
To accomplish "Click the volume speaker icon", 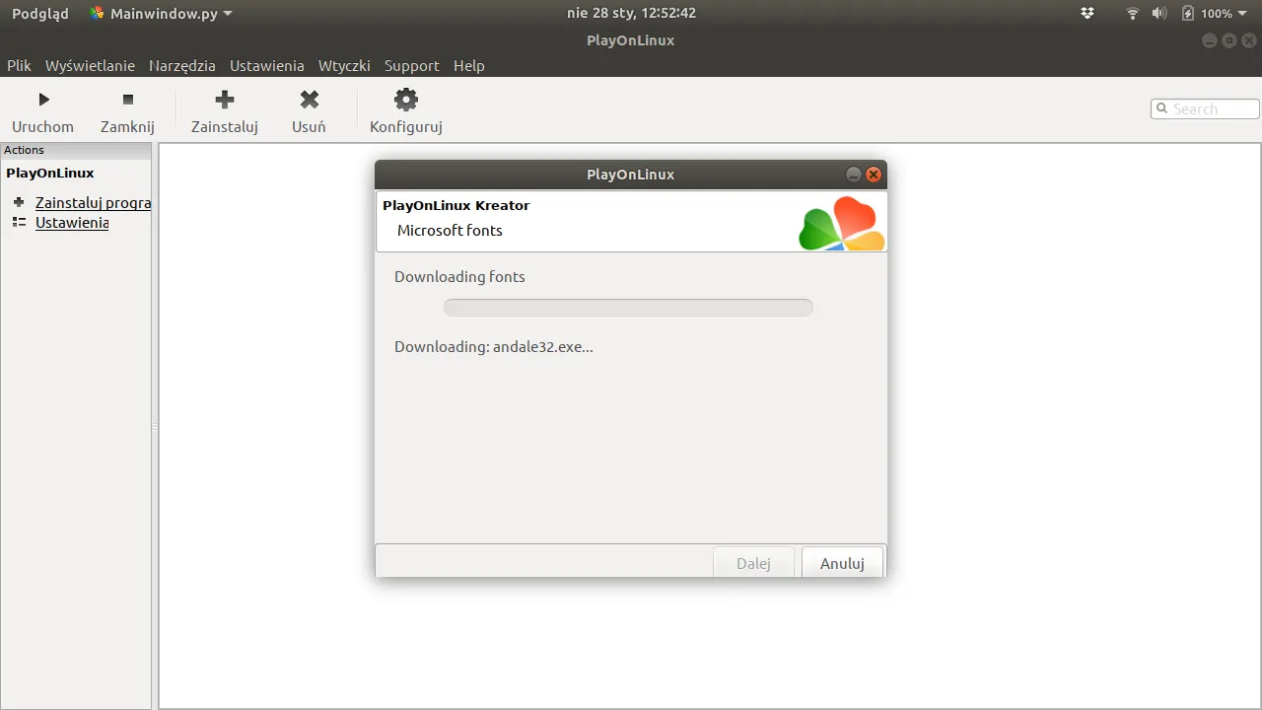I will pos(1159,14).
